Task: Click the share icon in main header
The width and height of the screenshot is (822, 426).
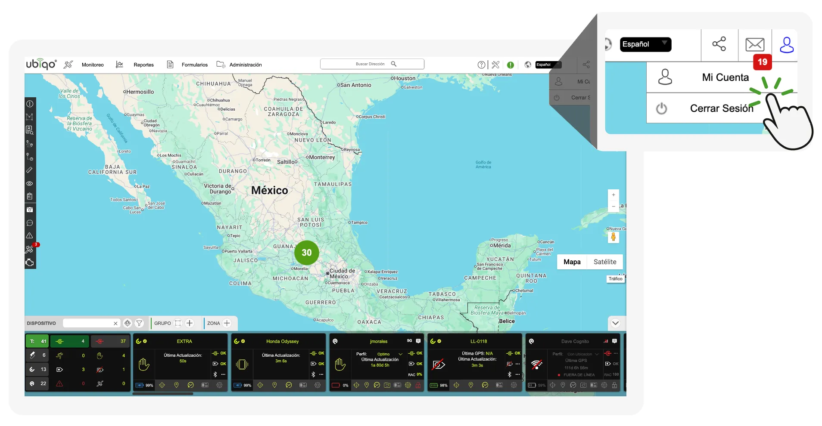Action: pyautogui.click(x=586, y=65)
